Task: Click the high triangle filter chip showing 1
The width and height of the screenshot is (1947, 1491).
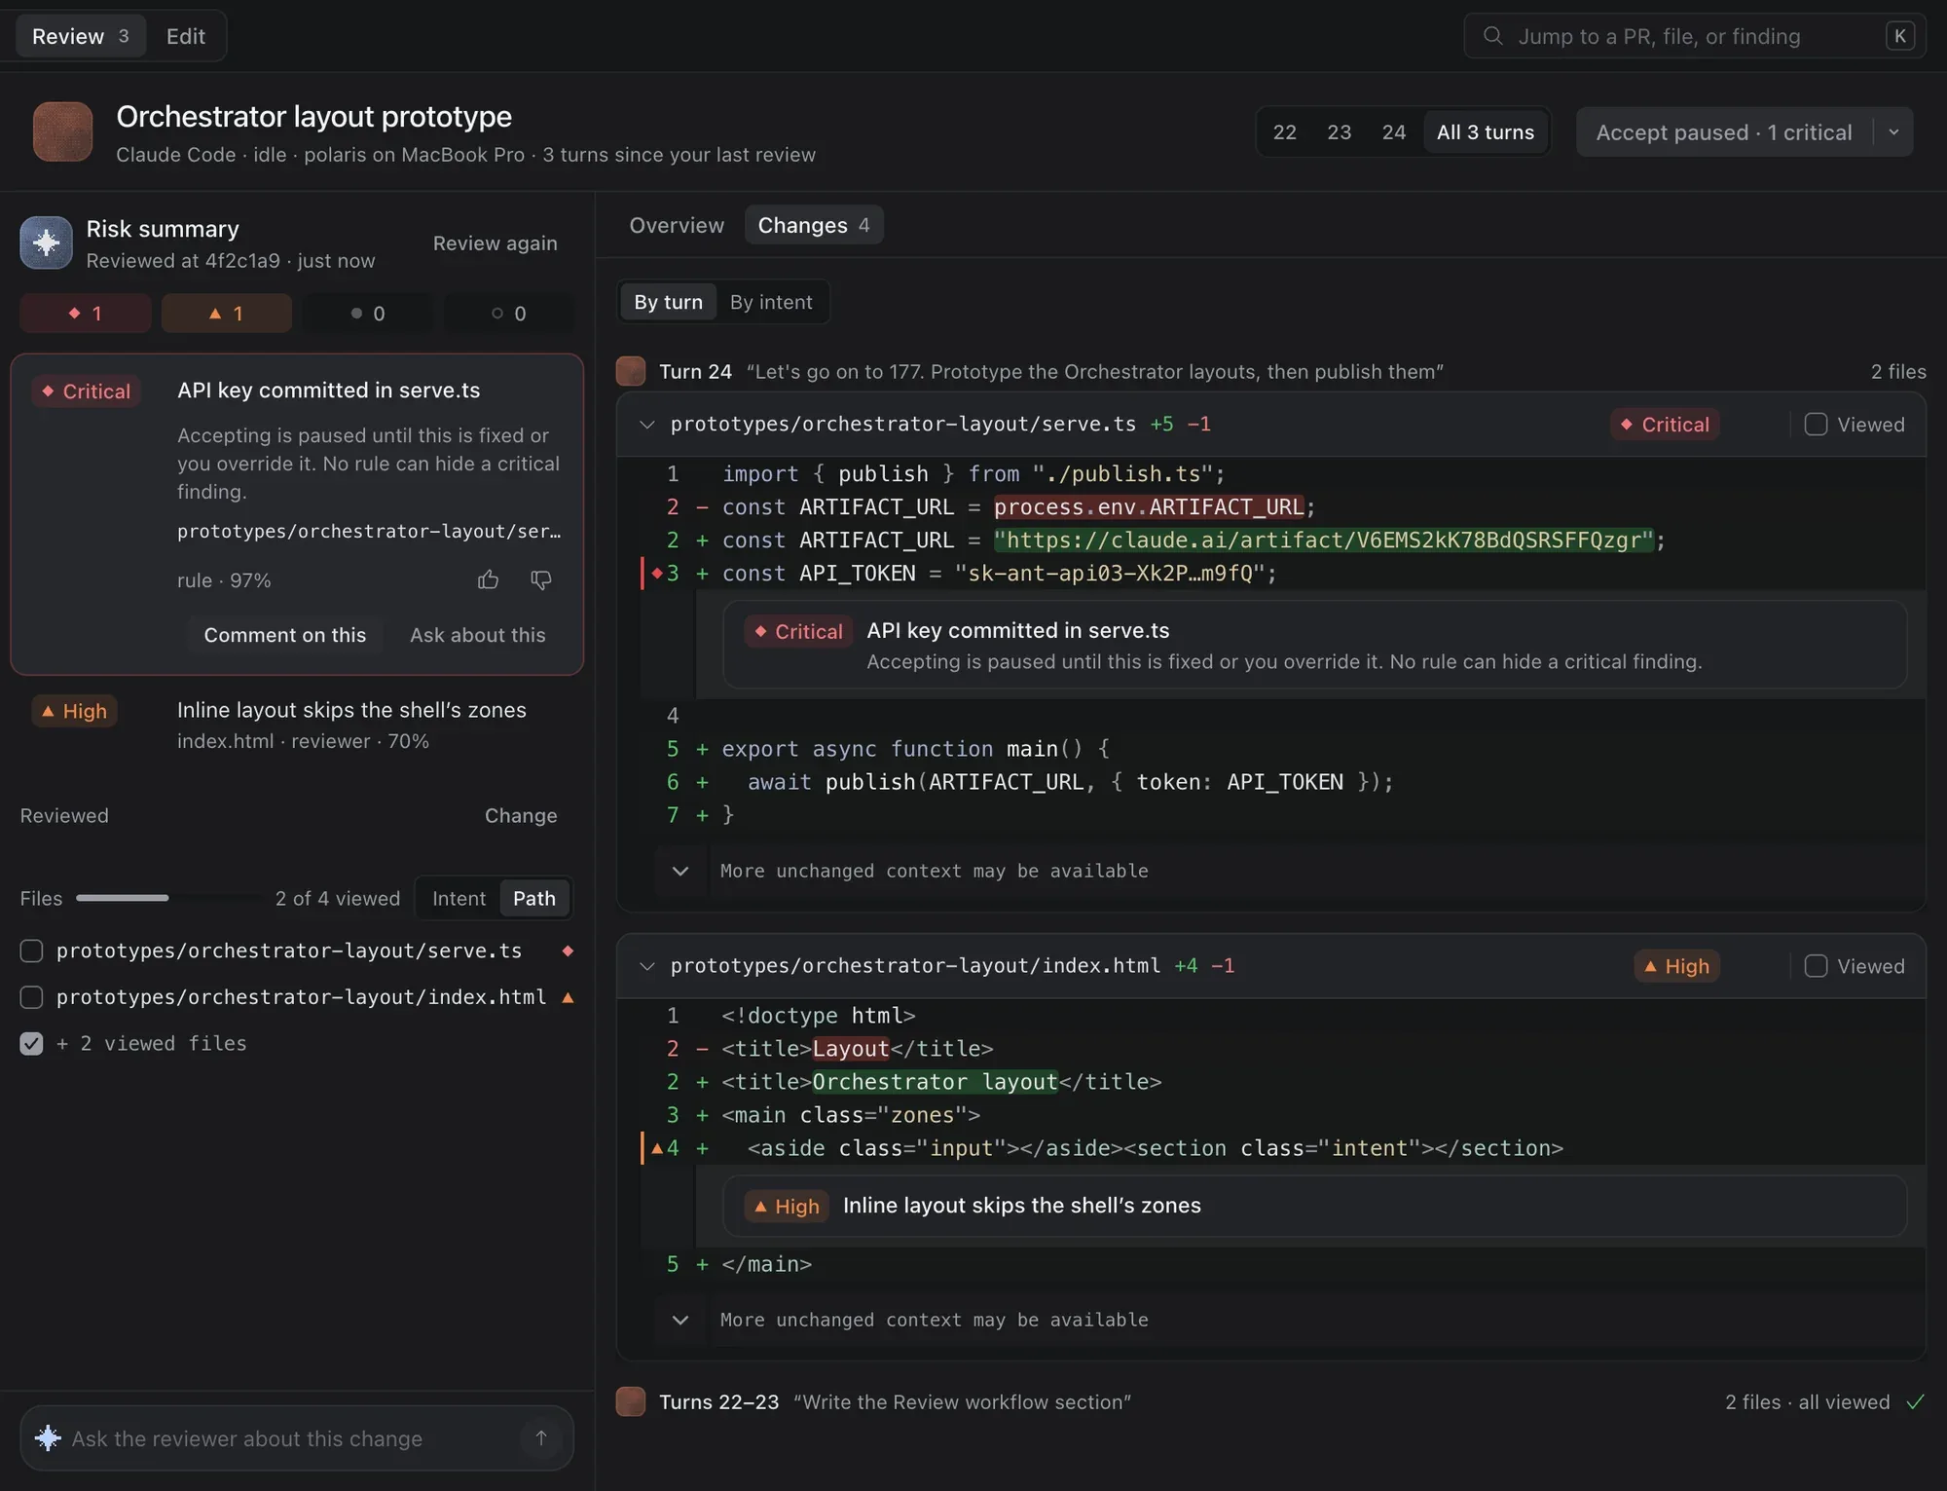Action: click(226, 314)
